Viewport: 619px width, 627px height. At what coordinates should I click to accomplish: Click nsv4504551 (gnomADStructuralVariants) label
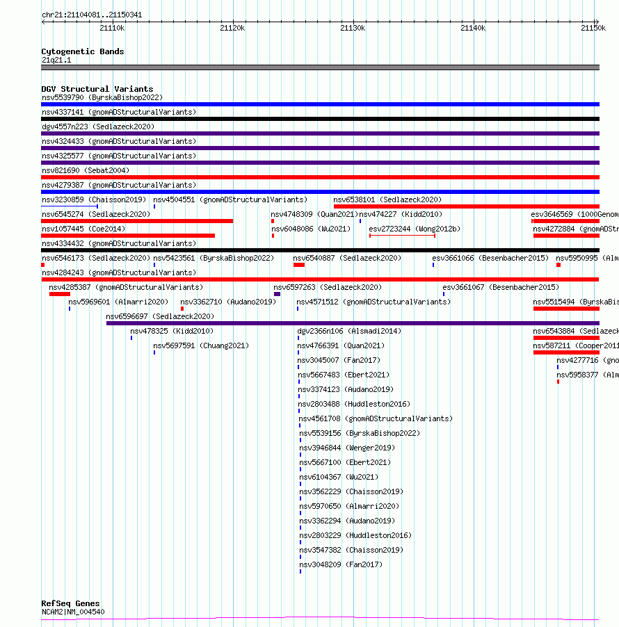230,199
